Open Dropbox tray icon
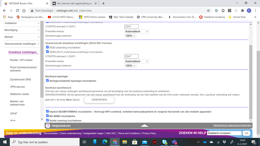Image resolution: width=260 pixels, height=146 pixels. (224, 142)
